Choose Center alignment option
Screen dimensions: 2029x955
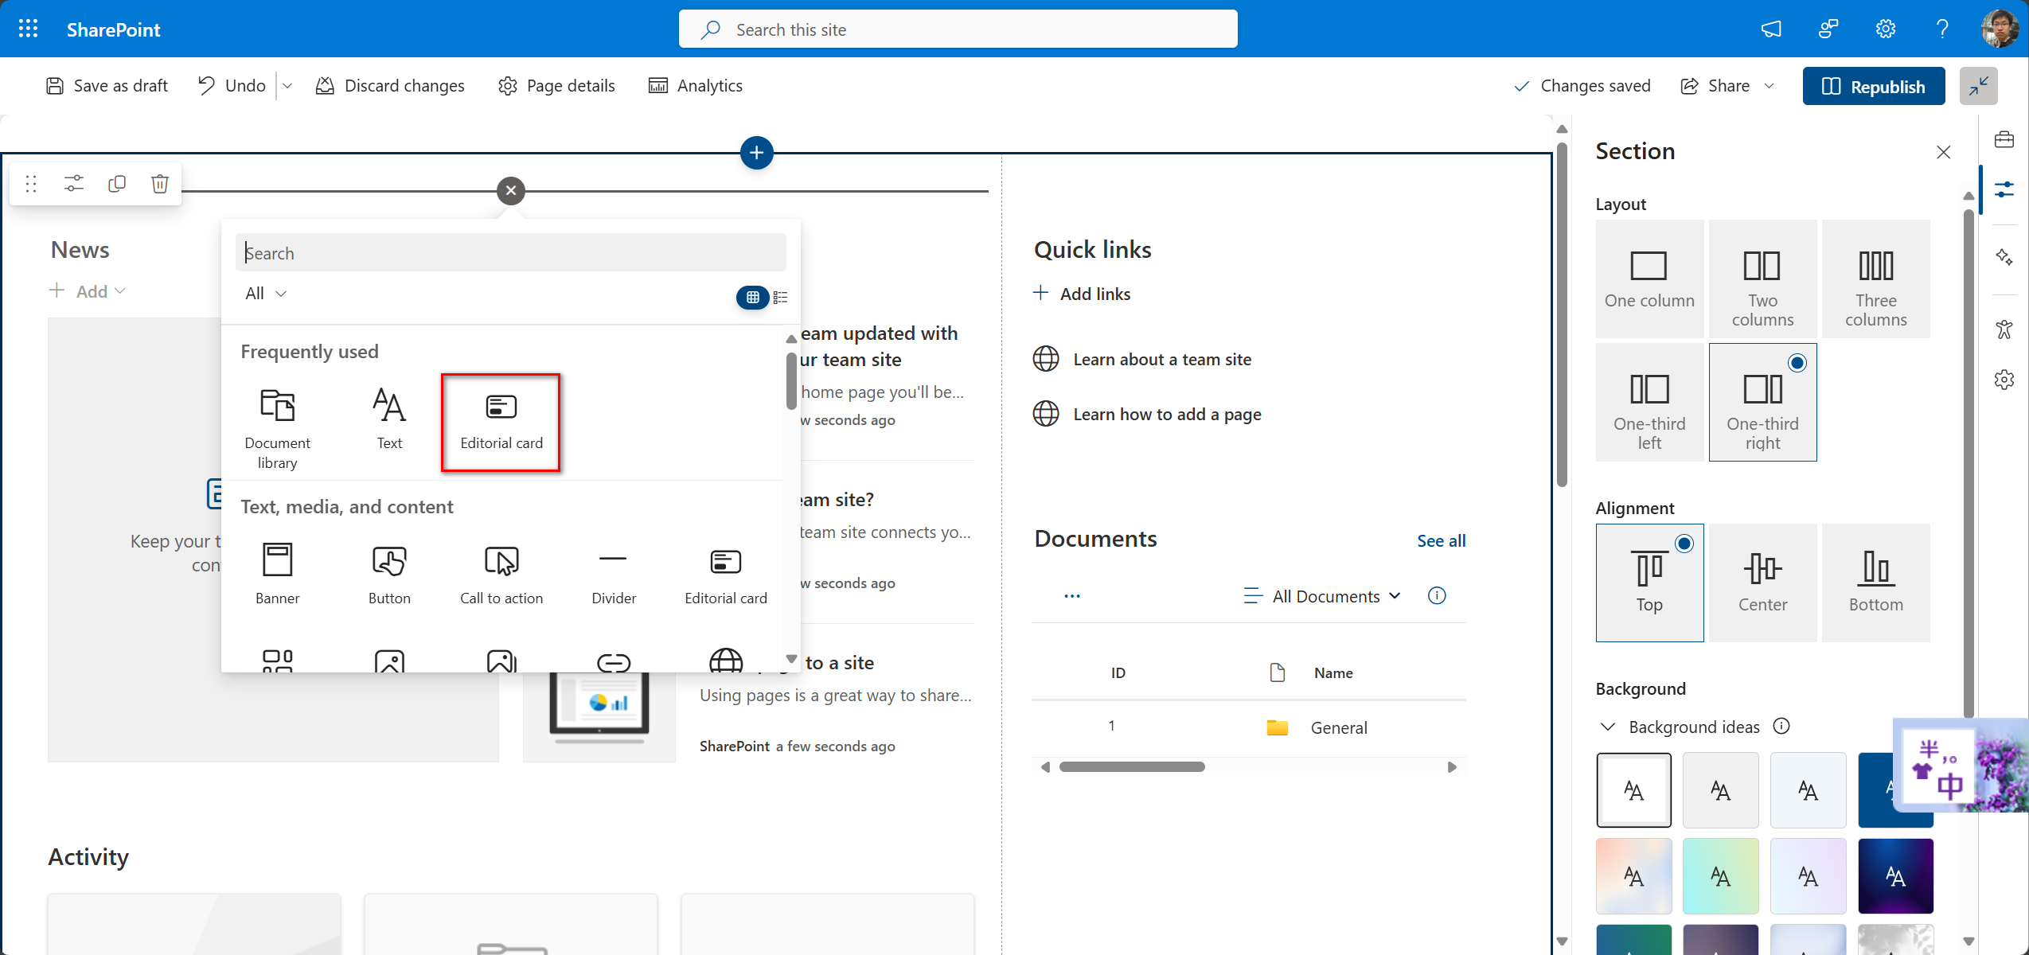1762,582
